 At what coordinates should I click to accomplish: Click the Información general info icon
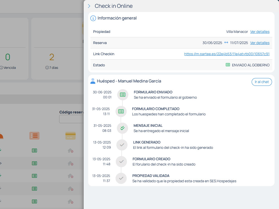pos(93,18)
